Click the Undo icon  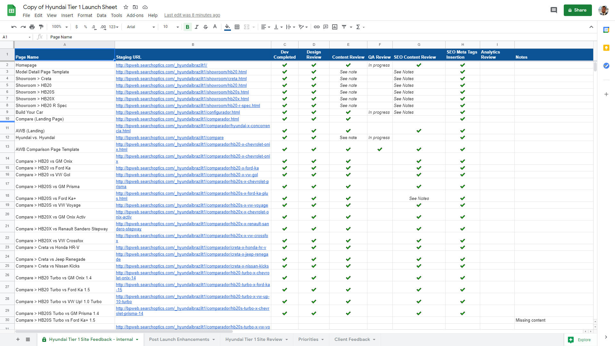click(14, 27)
